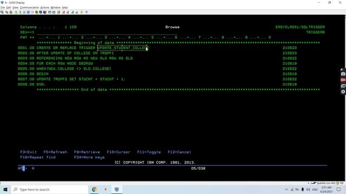
Task: Click the TRIGGER6 member name
Action: coord(315,32)
